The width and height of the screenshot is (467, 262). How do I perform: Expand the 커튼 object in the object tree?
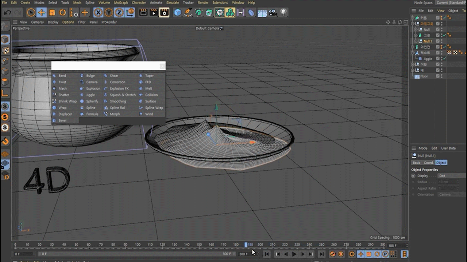click(x=413, y=18)
